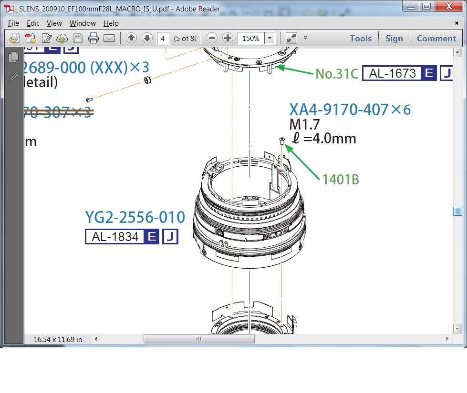Print the document with printer icon
The height and width of the screenshot is (393, 467).
click(x=93, y=39)
